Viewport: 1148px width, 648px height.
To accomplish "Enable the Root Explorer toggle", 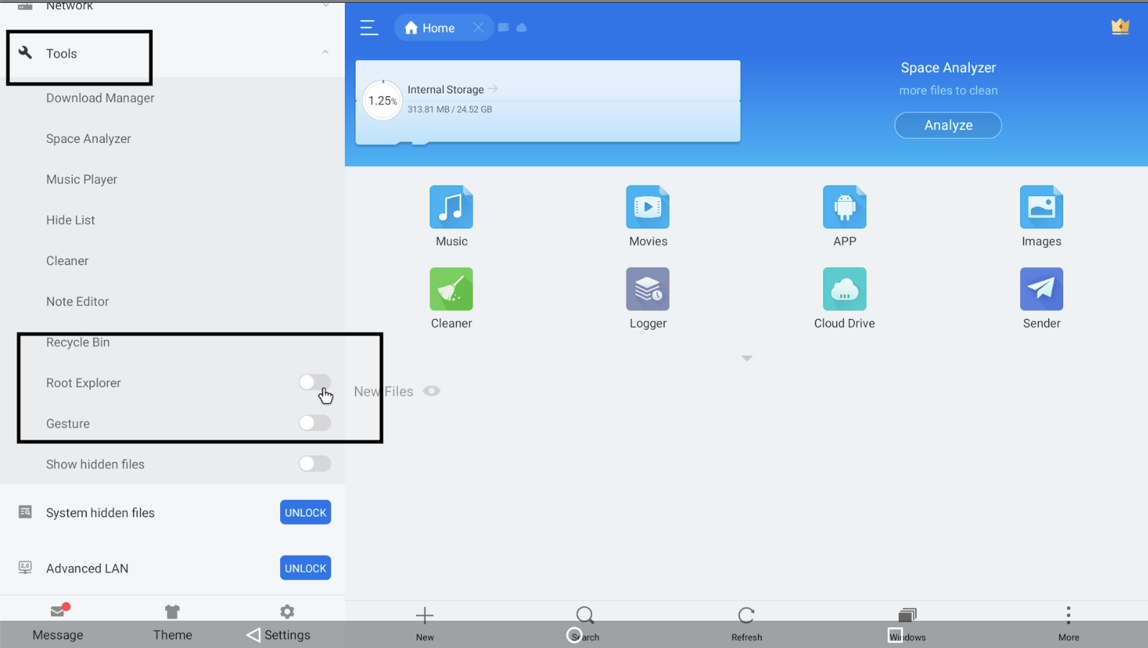I will click(315, 382).
